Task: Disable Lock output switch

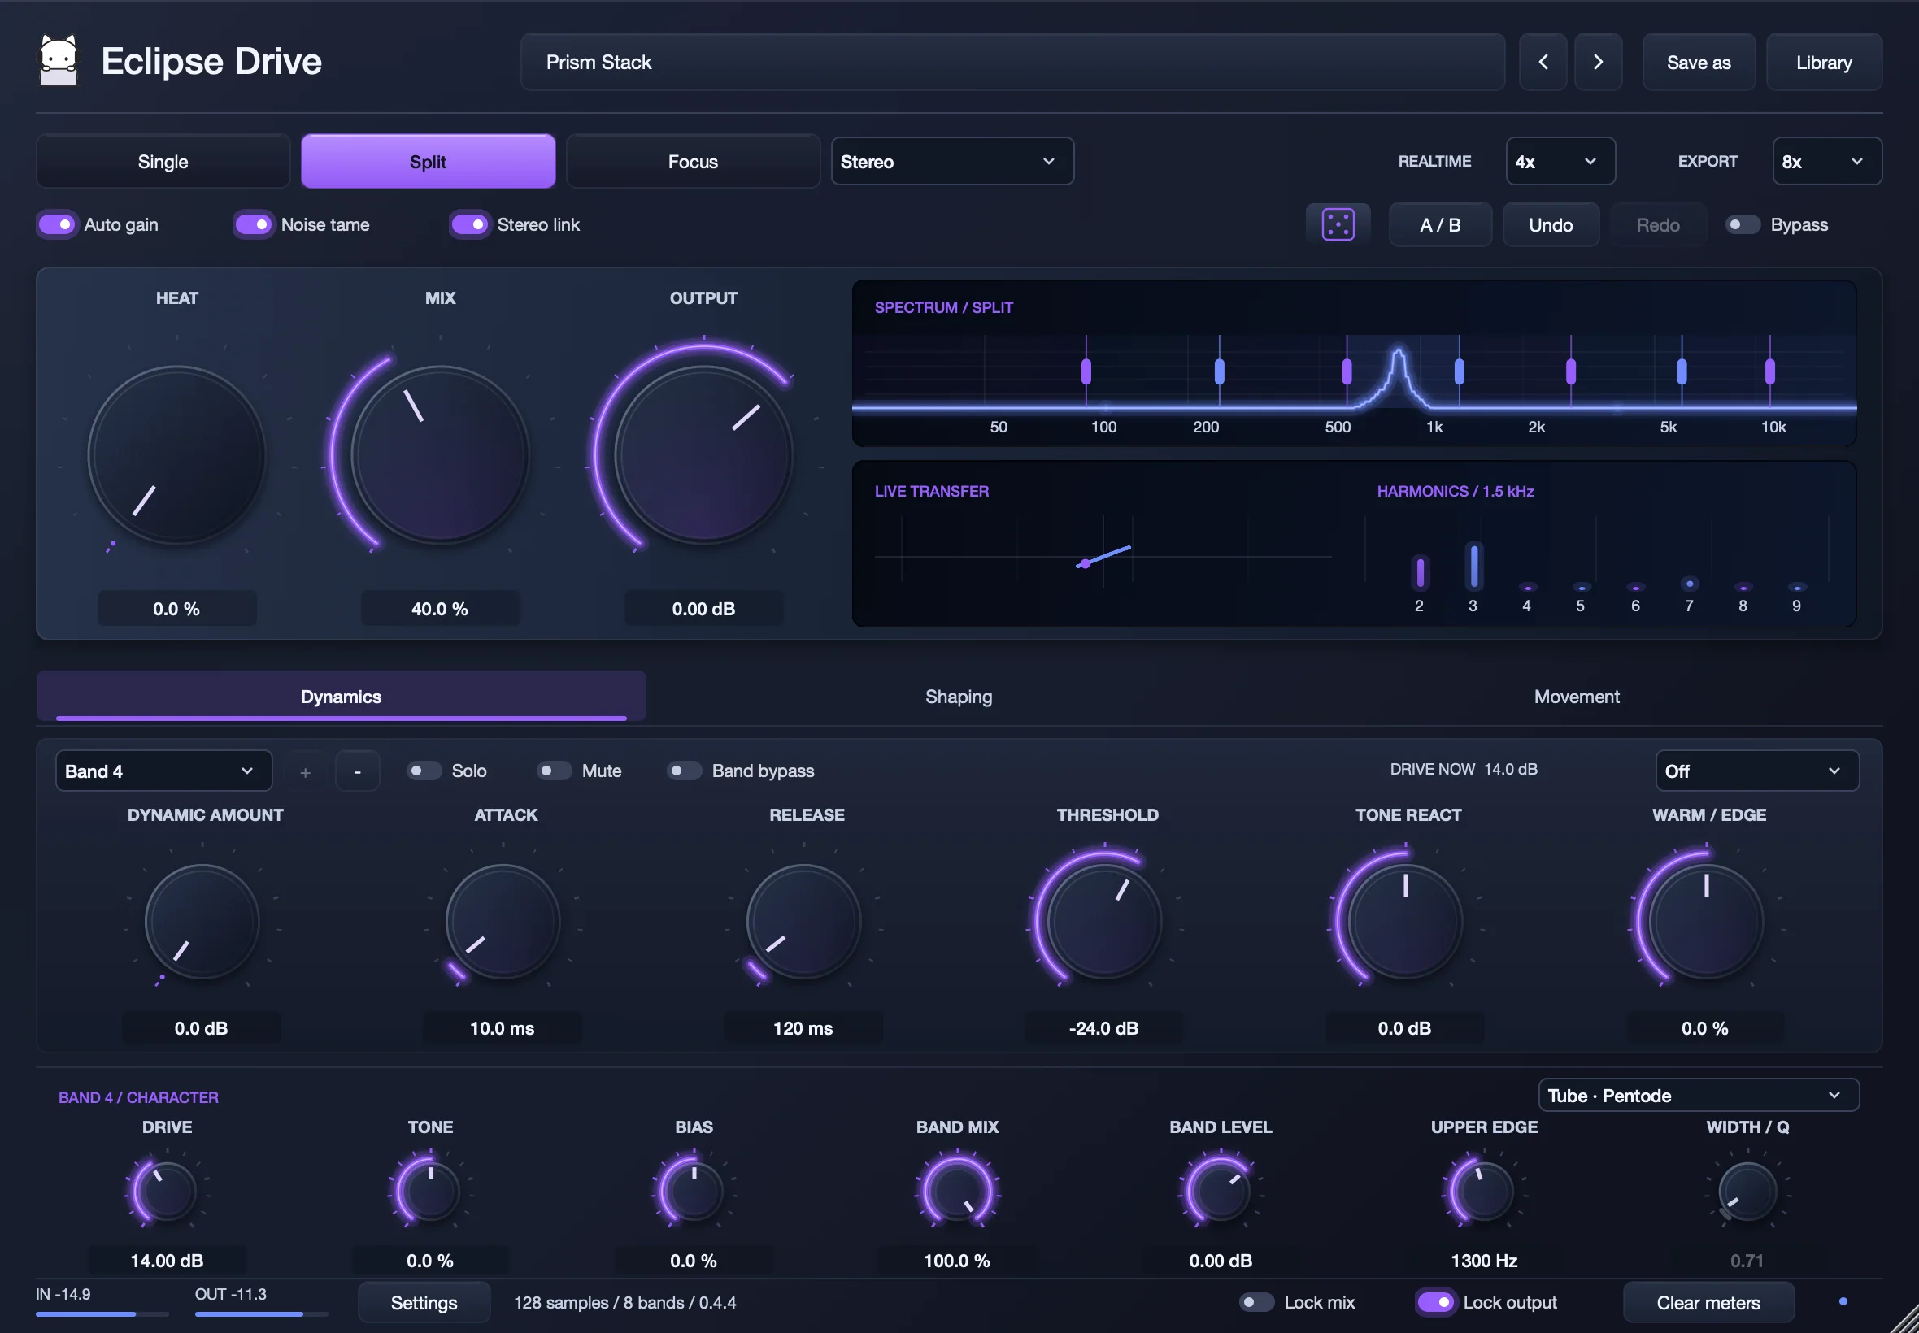Action: point(1435,1302)
